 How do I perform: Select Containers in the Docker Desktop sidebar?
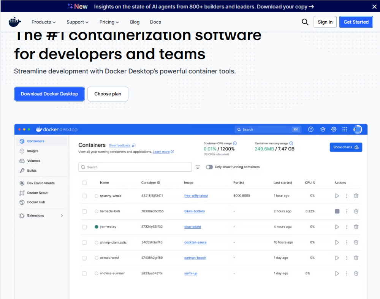click(42, 141)
